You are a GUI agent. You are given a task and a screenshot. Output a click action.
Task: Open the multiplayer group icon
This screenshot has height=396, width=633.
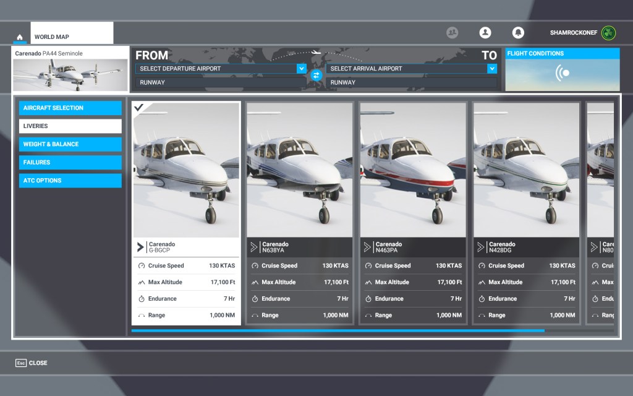[x=452, y=33]
